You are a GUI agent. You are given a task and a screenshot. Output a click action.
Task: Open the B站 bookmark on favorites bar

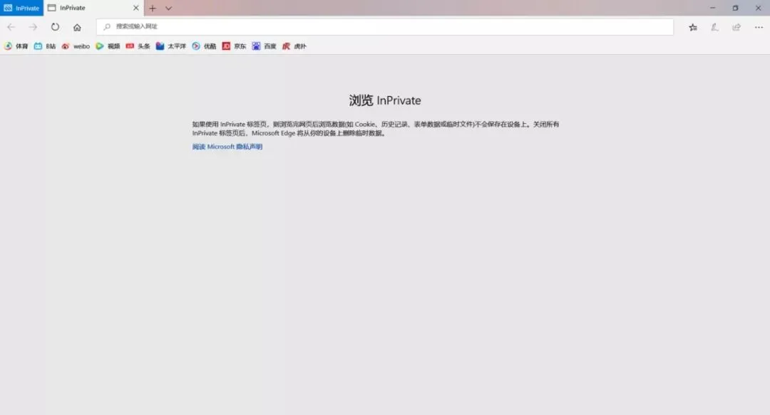(46, 46)
